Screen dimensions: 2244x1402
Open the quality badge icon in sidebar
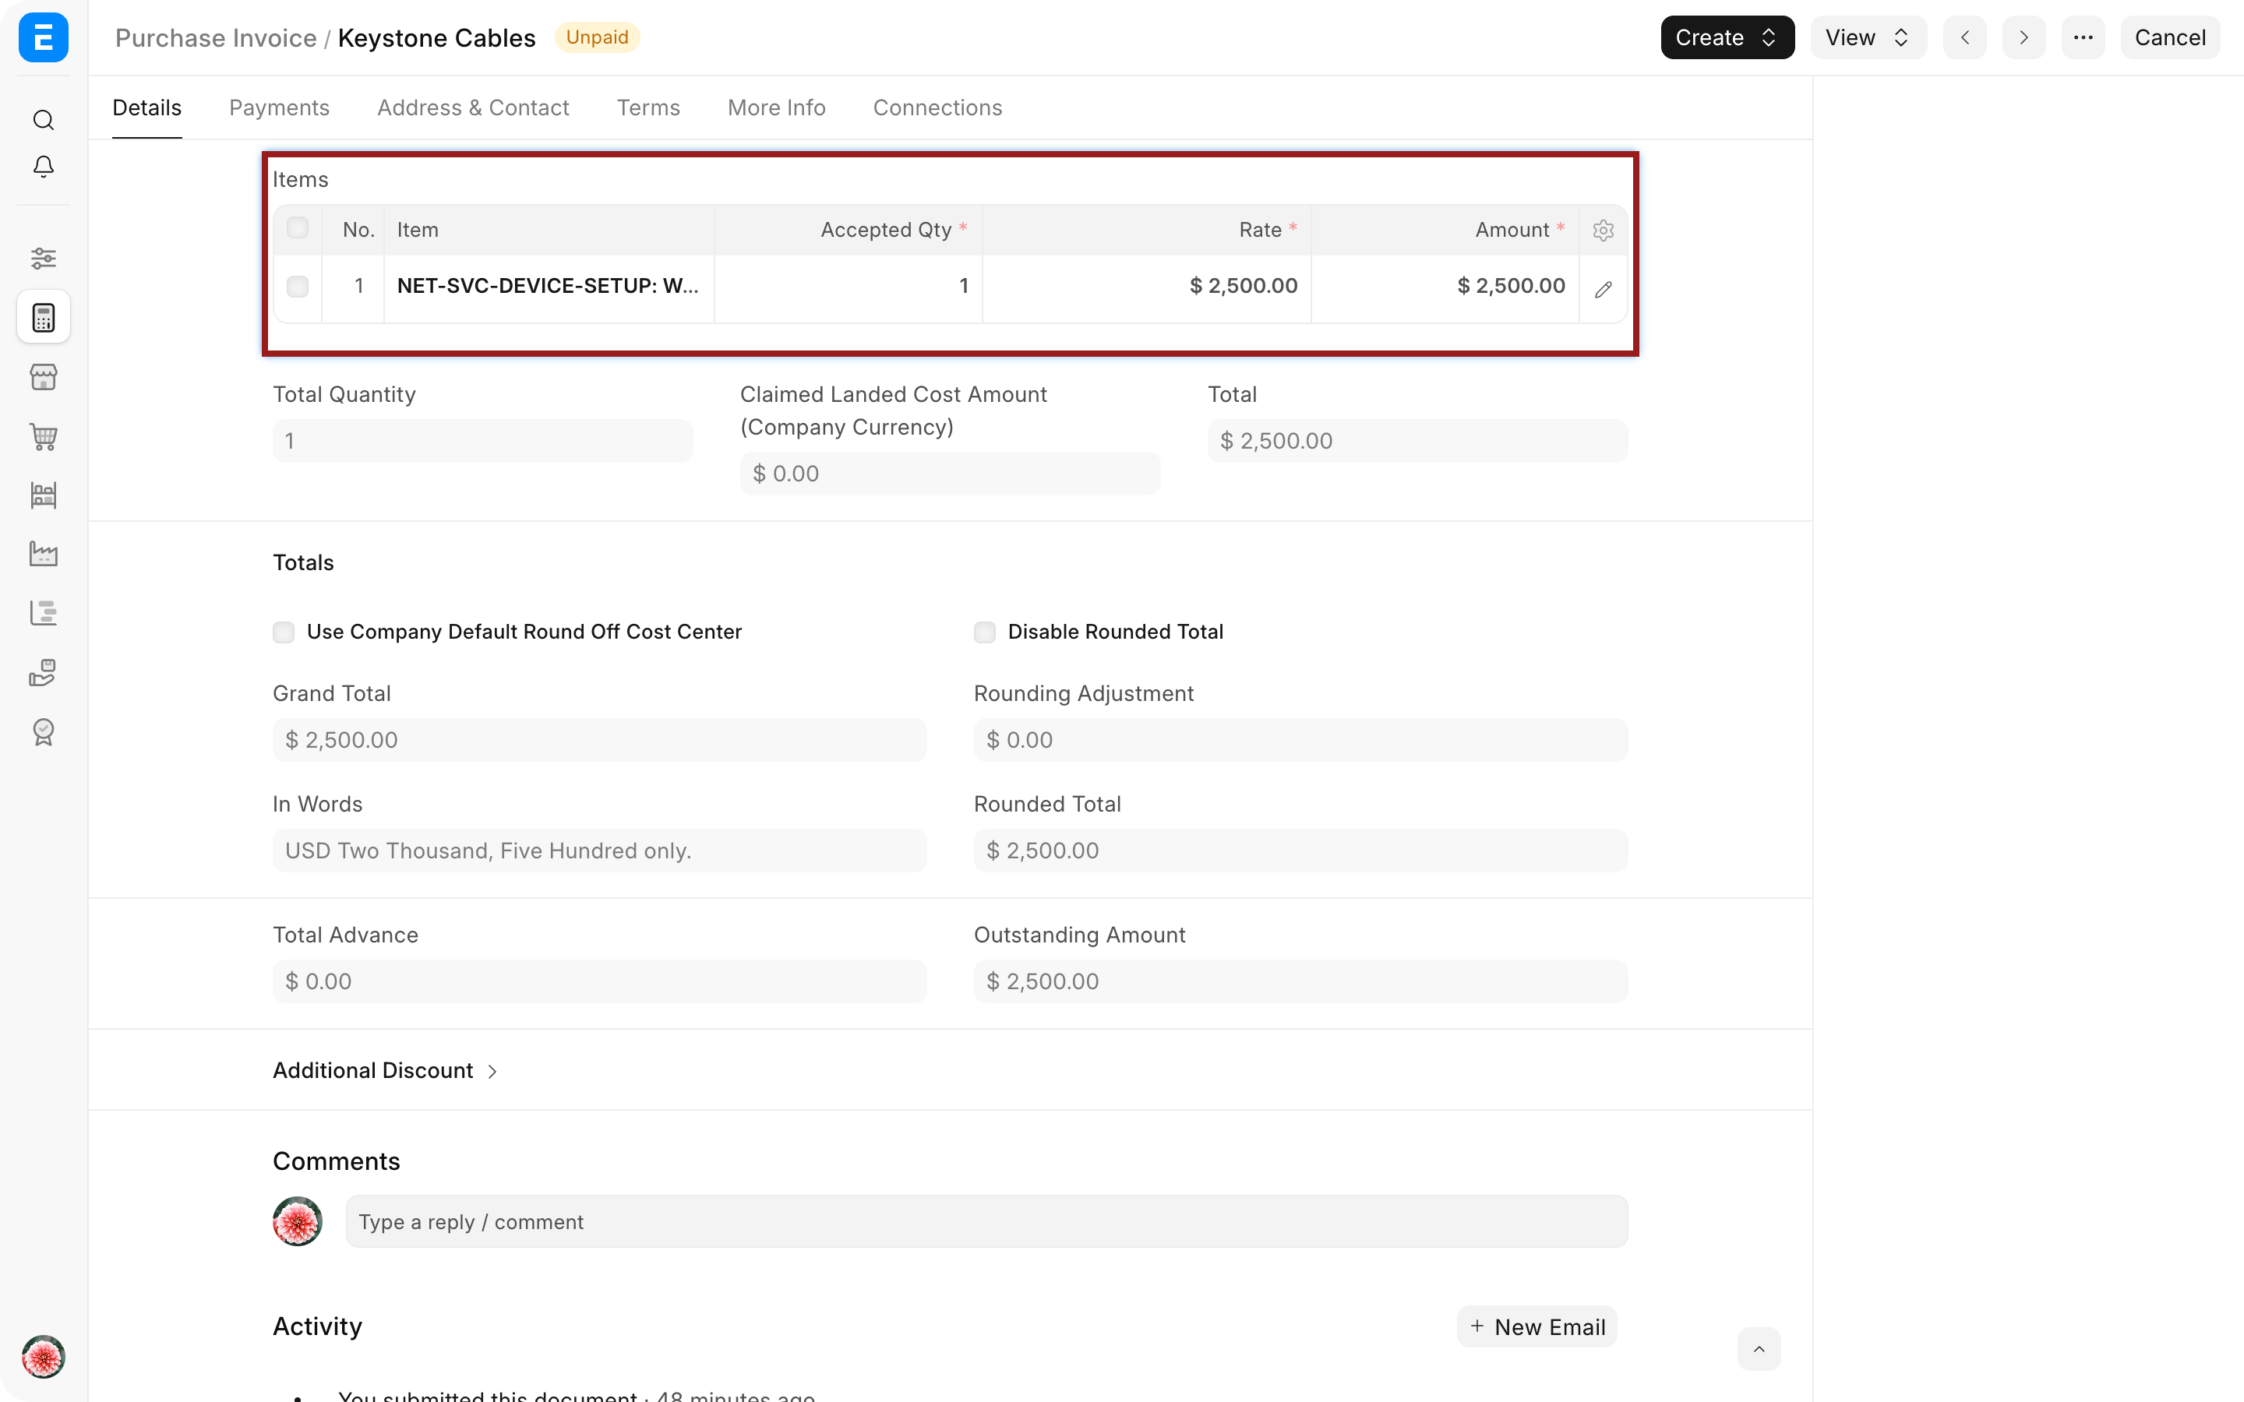pos(44,731)
